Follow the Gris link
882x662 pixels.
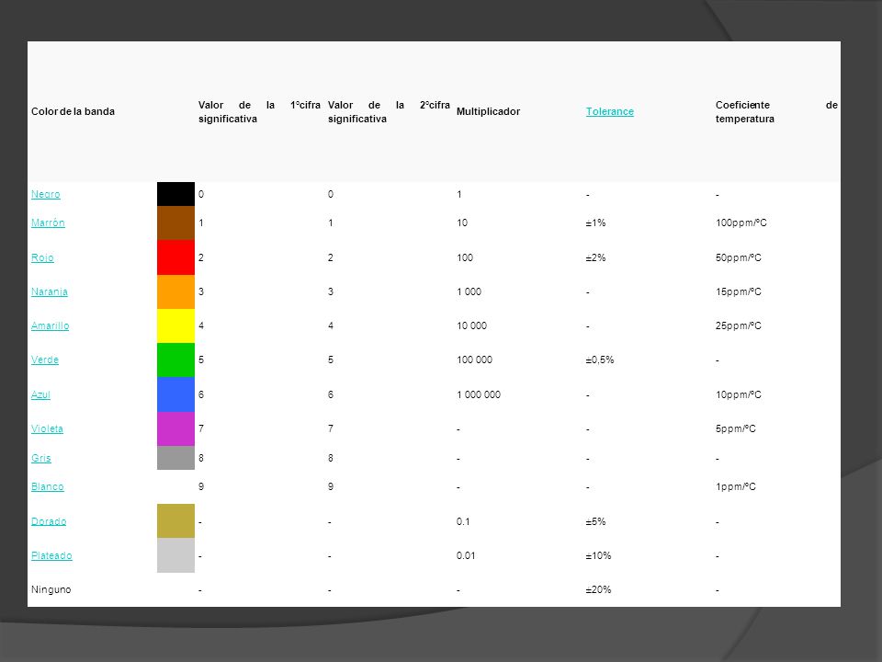(41, 458)
